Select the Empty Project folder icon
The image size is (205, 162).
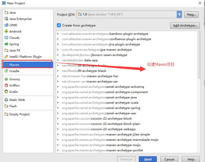(6, 114)
